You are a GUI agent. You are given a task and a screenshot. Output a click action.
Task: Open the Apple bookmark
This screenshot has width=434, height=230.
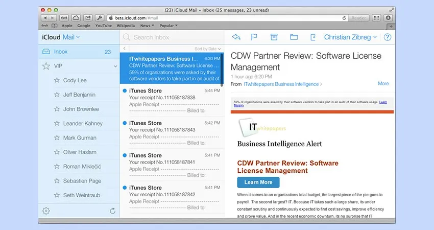tap(67, 26)
